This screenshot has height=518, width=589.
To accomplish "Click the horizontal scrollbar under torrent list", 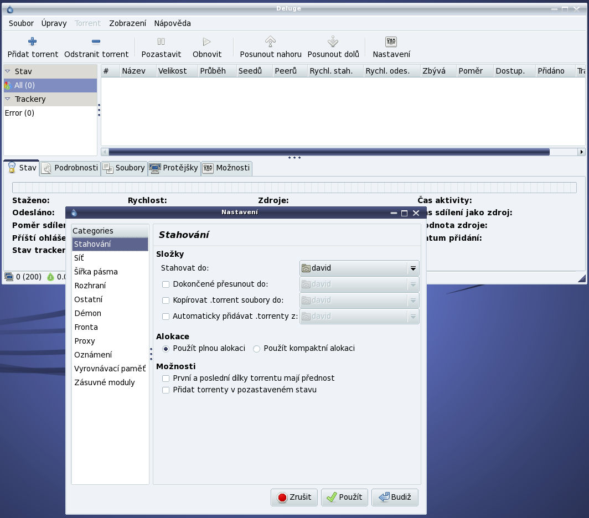I will (x=329, y=152).
